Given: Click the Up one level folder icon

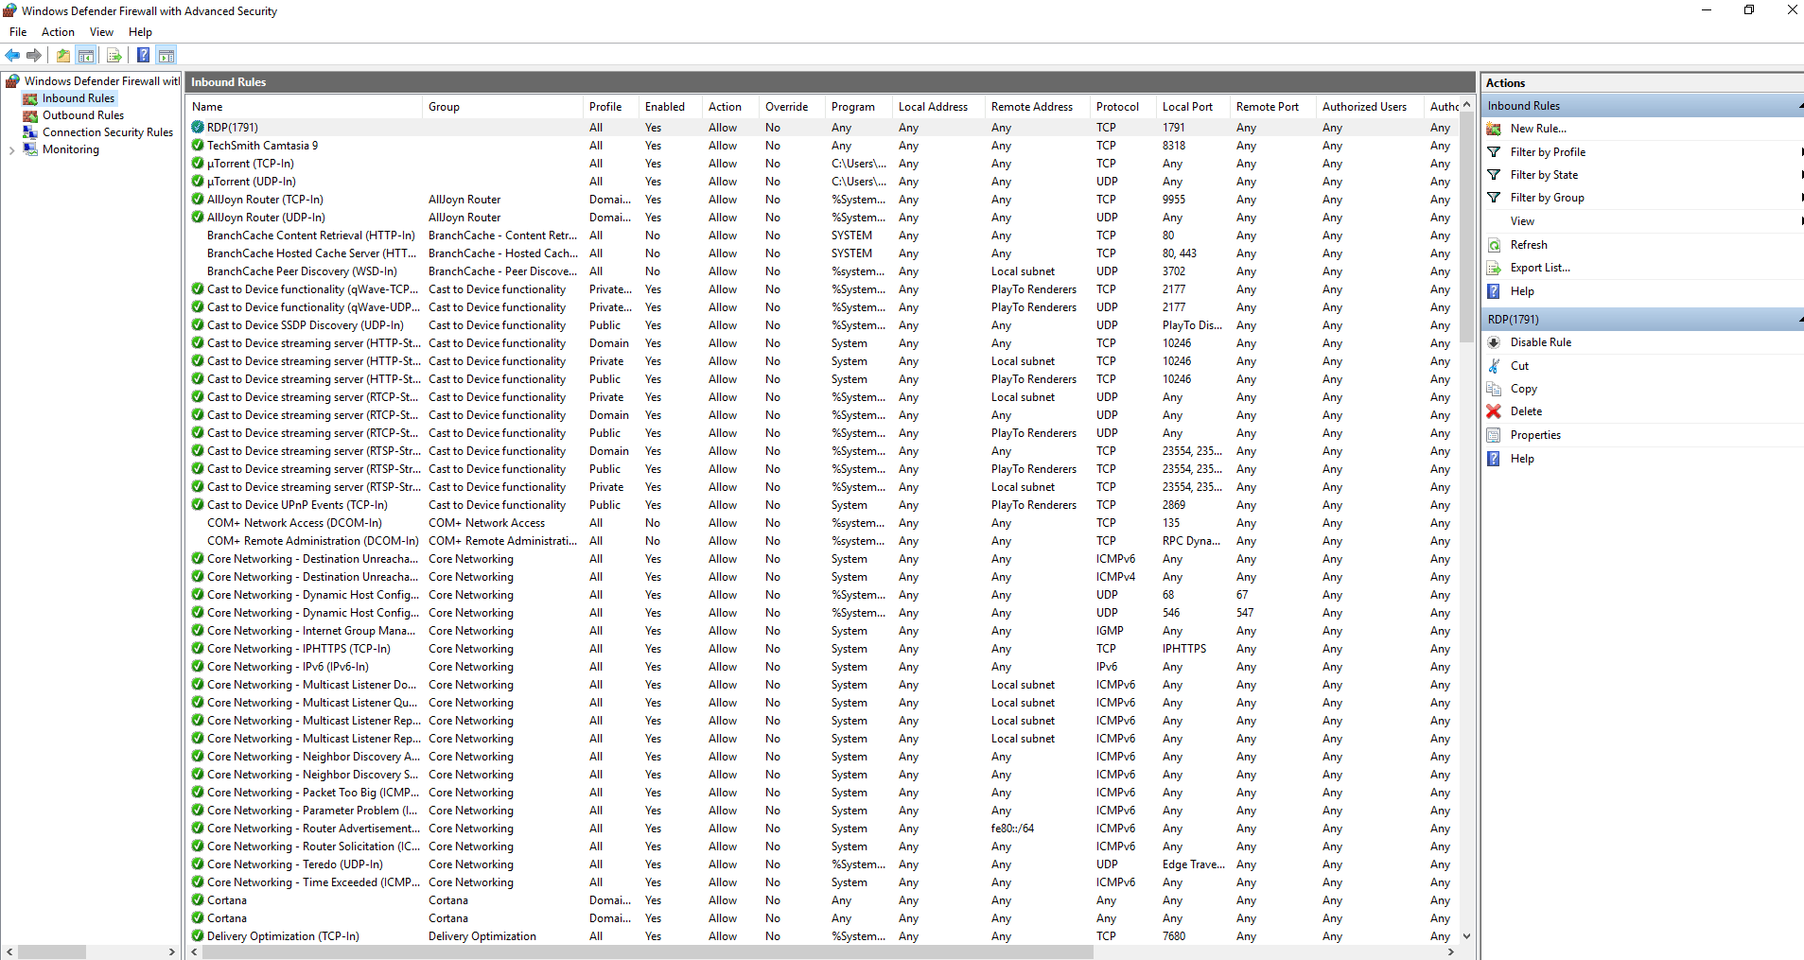Looking at the screenshot, I should [x=62, y=56].
